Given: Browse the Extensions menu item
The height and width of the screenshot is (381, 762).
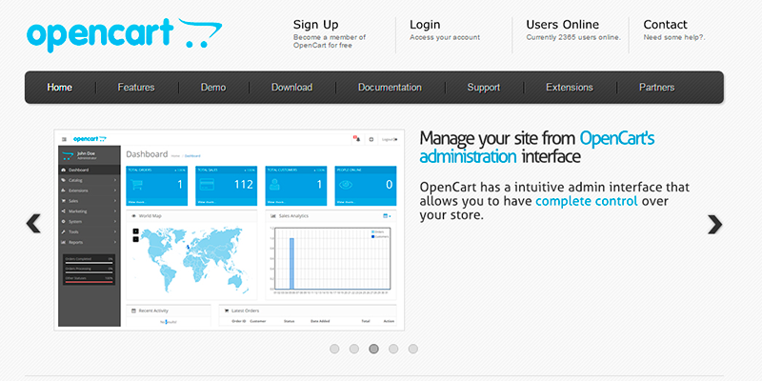Looking at the screenshot, I should point(570,88).
